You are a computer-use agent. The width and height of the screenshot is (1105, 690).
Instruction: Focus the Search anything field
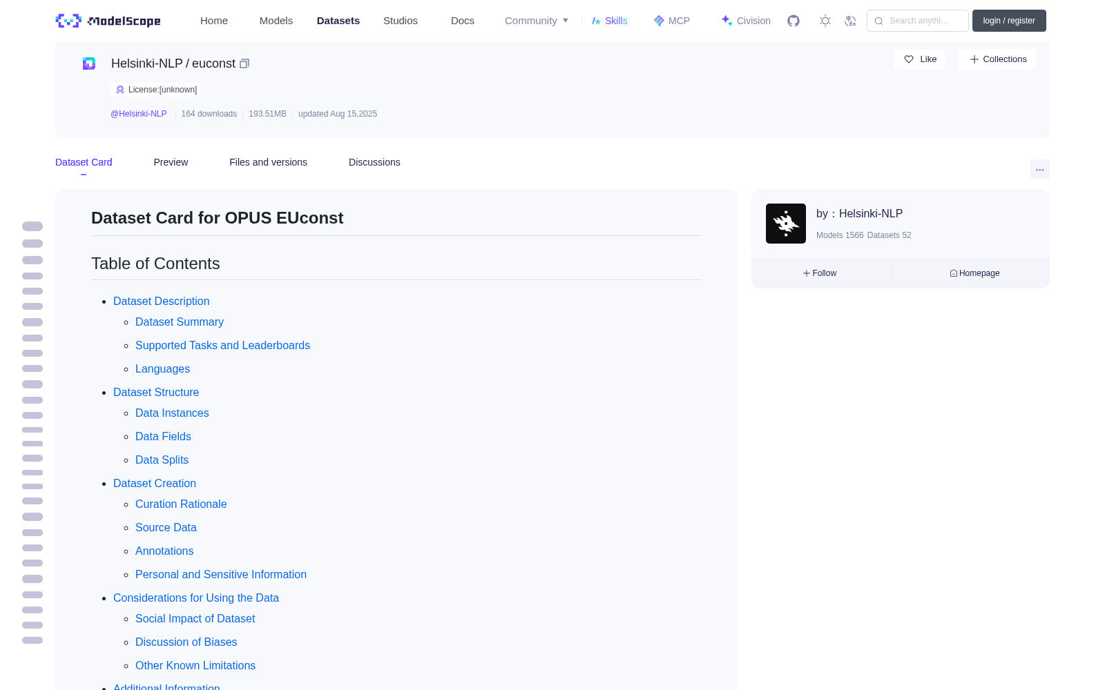(x=918, y=21)
